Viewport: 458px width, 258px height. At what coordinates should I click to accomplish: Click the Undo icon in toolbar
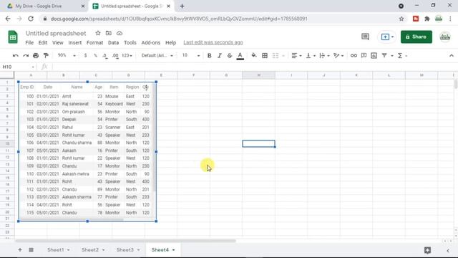click(x=16, y=56)
